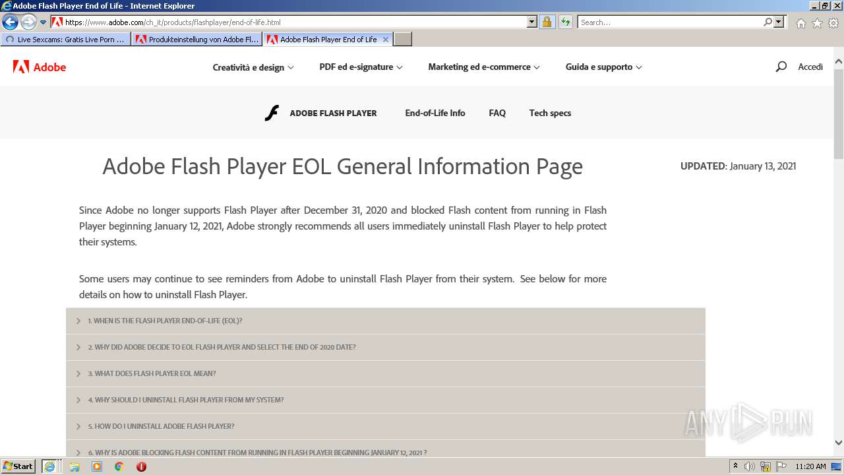Open the FAQ link

[497, 113]
